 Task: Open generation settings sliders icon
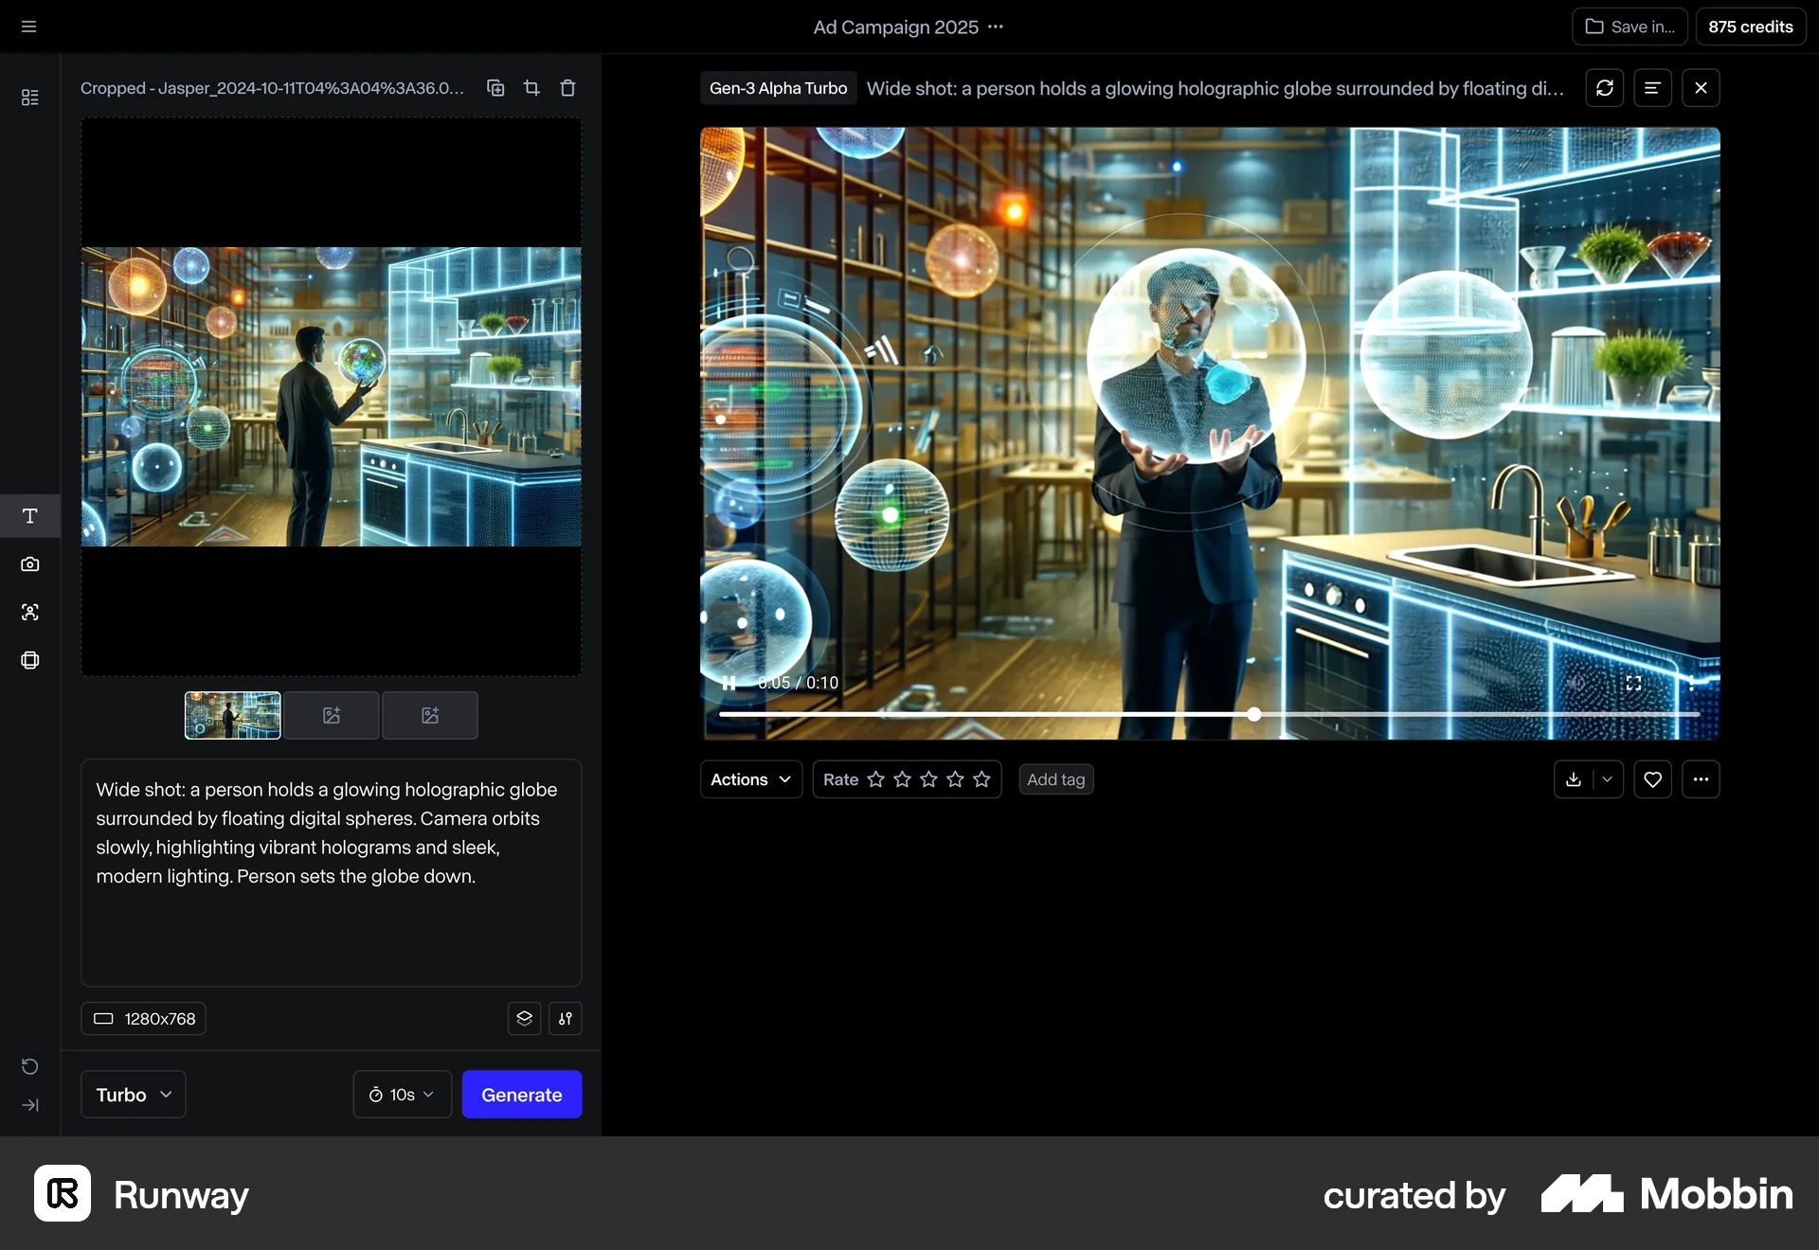(x=565, y=1019)
